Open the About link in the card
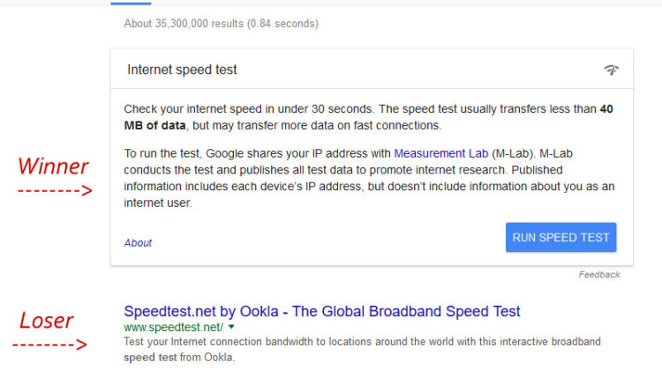The image size is (662, 370). (138, 242)
